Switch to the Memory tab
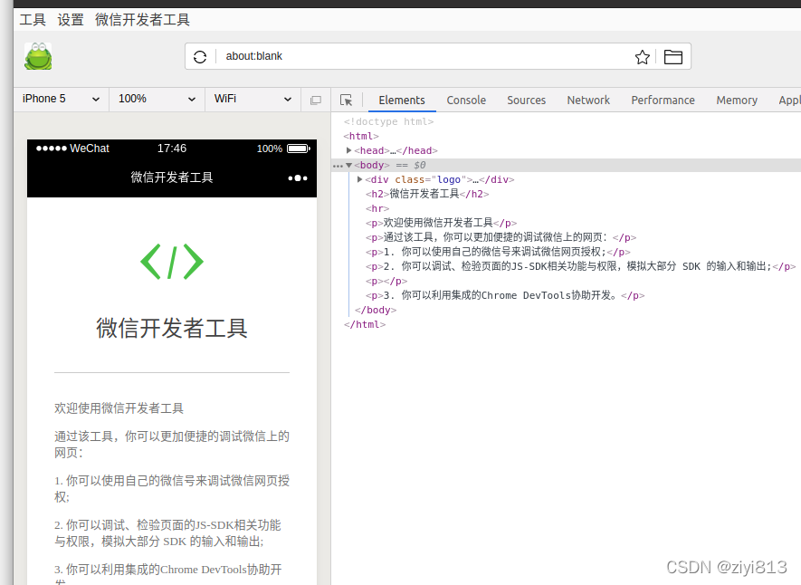801x585 pixels. pos(737,101)
